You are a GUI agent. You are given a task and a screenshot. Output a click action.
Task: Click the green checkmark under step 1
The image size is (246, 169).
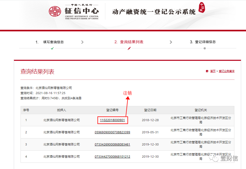(52, 48)
